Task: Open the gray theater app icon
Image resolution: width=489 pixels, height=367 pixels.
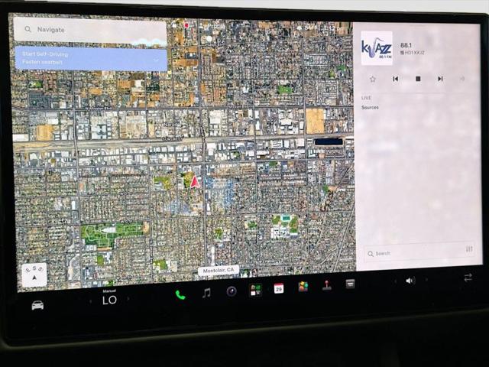Action: pos(350,284)
